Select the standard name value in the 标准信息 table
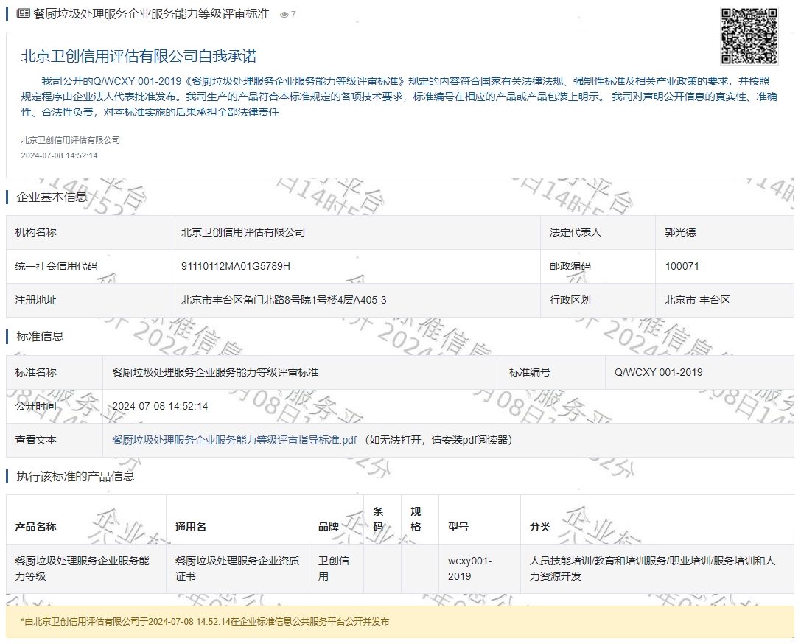 pos(215,372)
